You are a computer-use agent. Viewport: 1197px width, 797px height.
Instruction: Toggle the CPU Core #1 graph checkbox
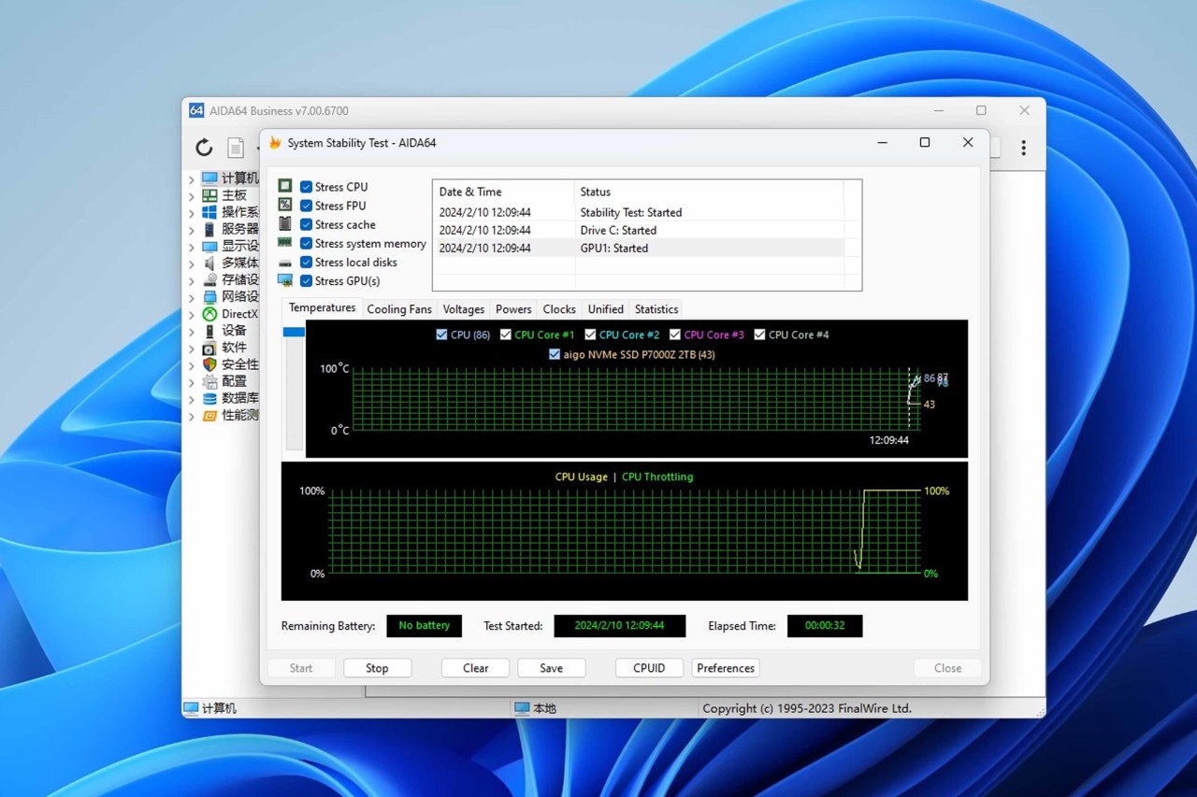pyautogui.click(x=506, y=334)
